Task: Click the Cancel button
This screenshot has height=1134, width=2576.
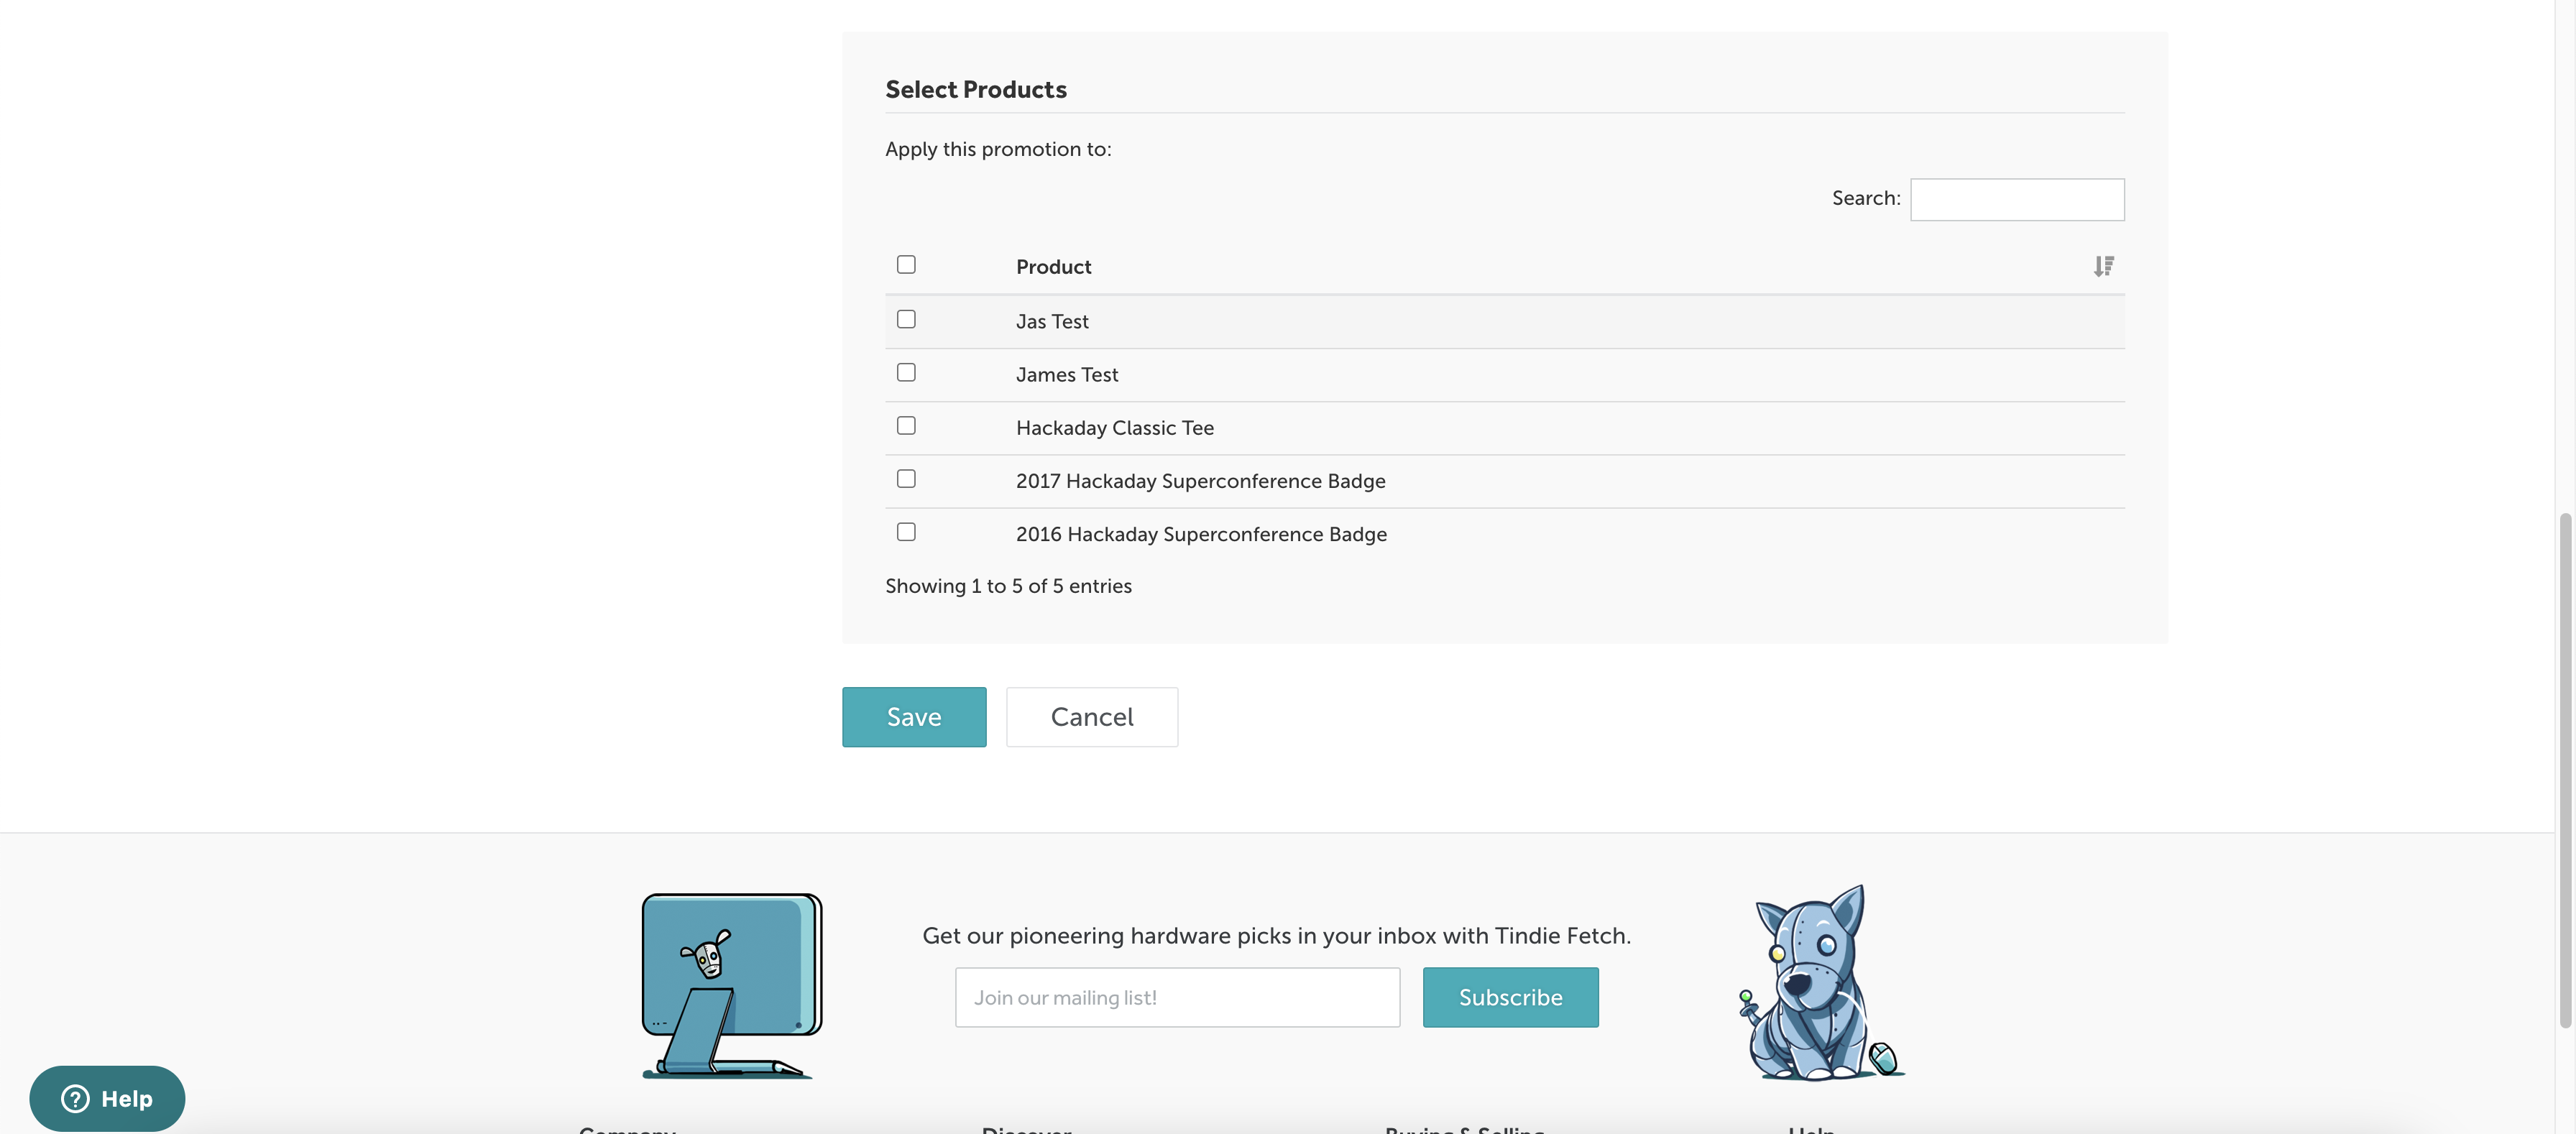Action: point(1091,717)
